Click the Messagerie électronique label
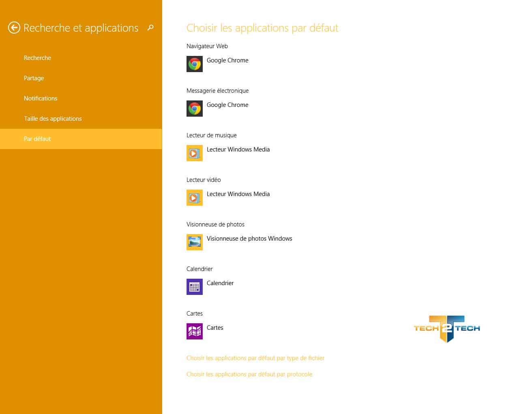Image resolution: width=519 pixels, height=414 pixels. click(x=217, y=91)
